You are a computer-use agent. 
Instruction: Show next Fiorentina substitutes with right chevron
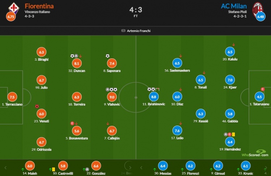tap(130, 168)
